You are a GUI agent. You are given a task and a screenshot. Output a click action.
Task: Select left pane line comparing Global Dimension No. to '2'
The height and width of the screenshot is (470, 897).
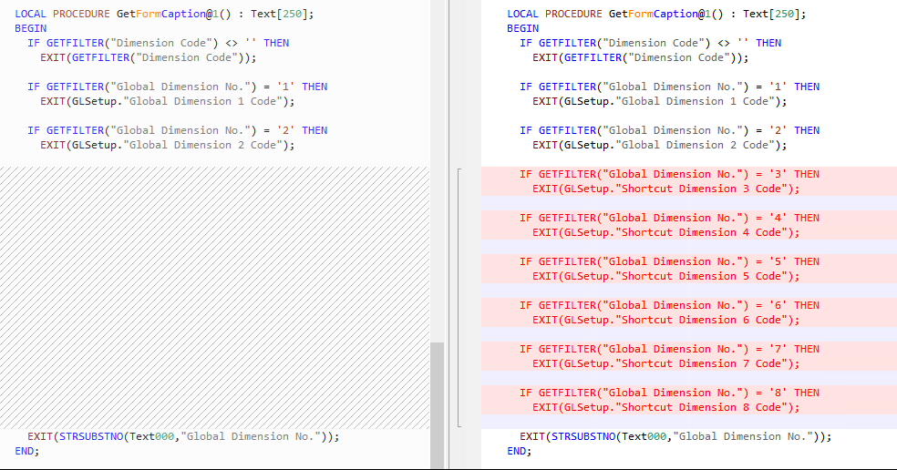coord(178,131)
